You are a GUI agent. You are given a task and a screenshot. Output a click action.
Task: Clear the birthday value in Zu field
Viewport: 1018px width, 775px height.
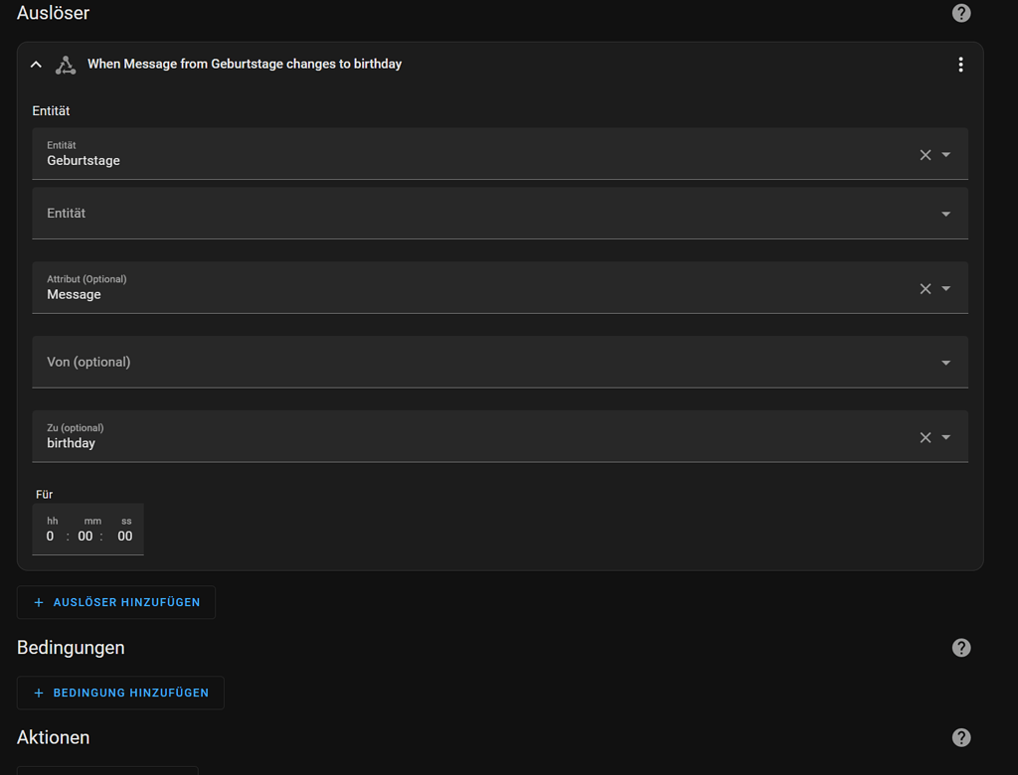(926, 438)
